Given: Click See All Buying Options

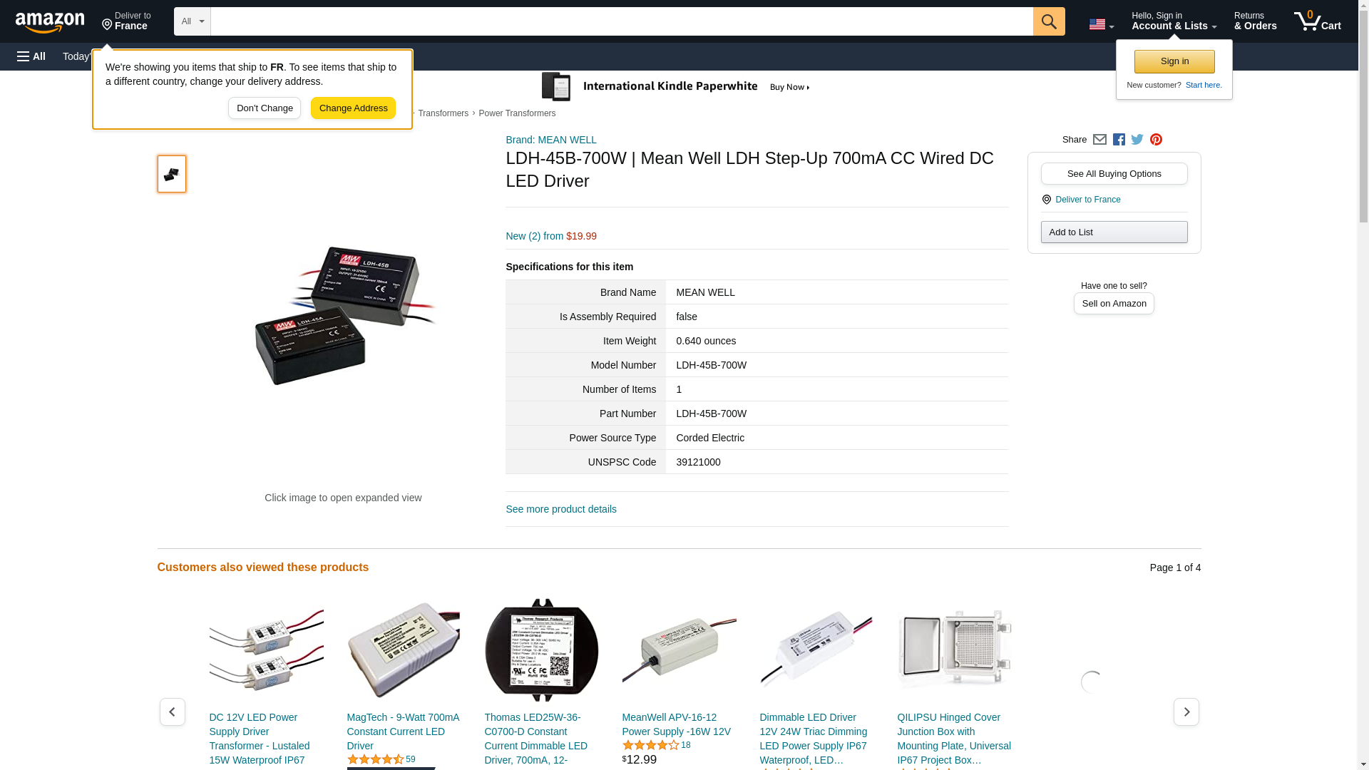Looking at the screenshot, I should coord(1114,174).
